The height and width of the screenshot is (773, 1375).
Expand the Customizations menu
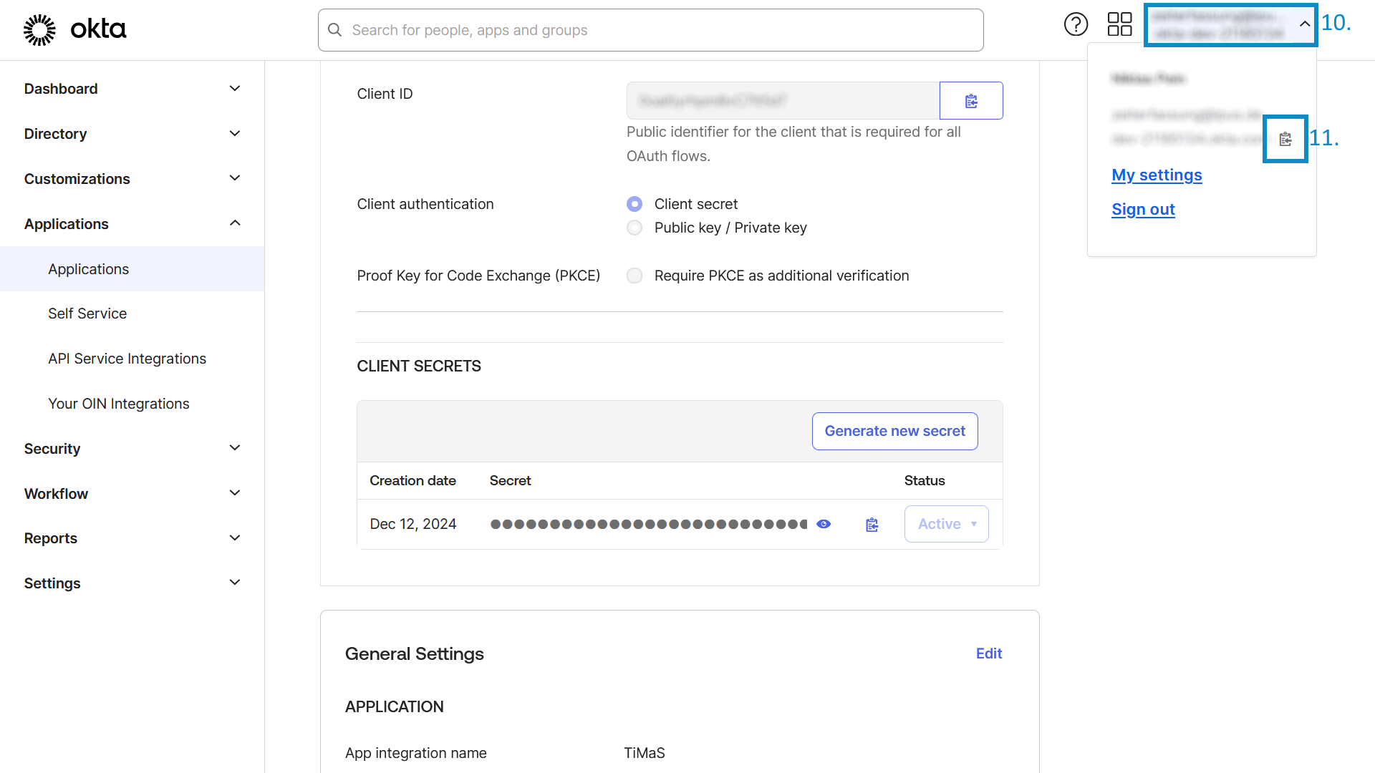point(132,179)
